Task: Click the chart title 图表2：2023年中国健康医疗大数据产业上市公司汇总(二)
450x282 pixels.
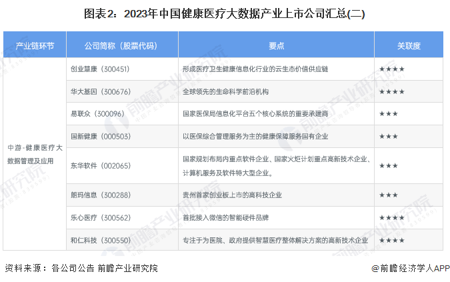Action: point(224,14)
